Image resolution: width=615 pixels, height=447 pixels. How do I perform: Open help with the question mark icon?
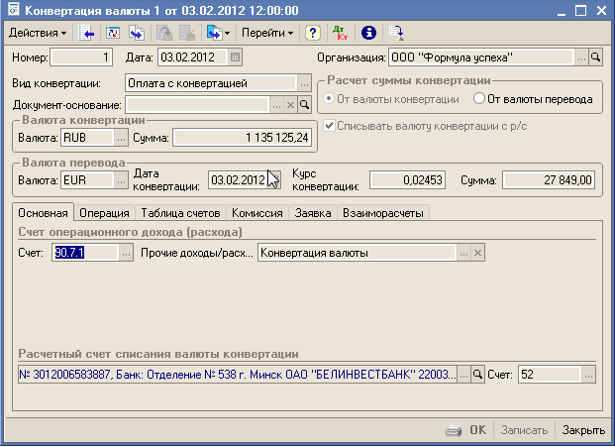click(x=313, y=33)
